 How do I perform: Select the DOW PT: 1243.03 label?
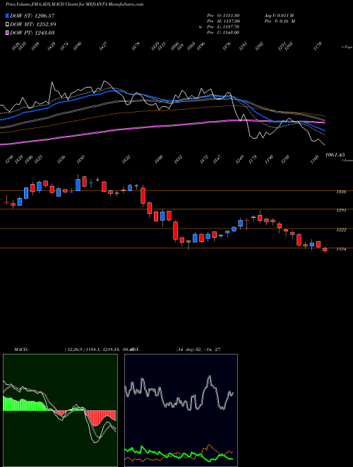pyautogui.click(x=32, y=33)
